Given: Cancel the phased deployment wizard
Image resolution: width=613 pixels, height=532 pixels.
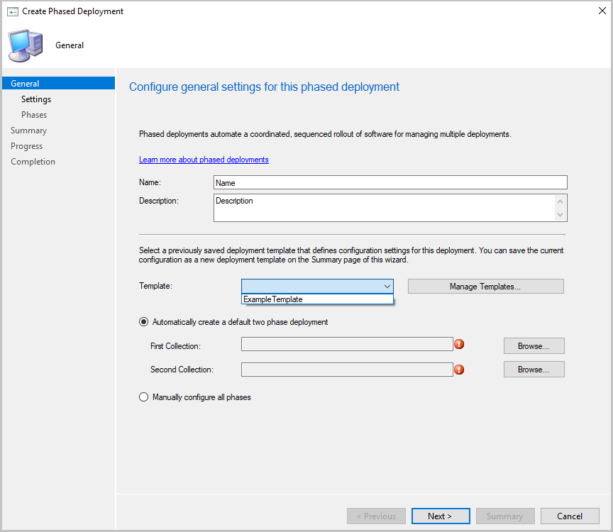Looking at the screenshot, I should pyautogui.click(x=570, y=516).
